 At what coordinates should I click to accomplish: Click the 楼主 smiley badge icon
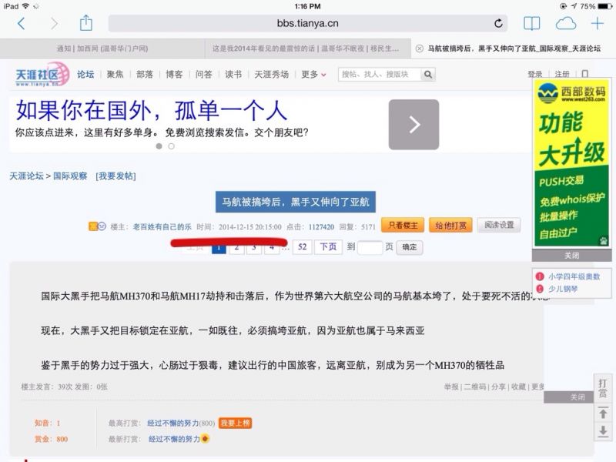[102, 226]
